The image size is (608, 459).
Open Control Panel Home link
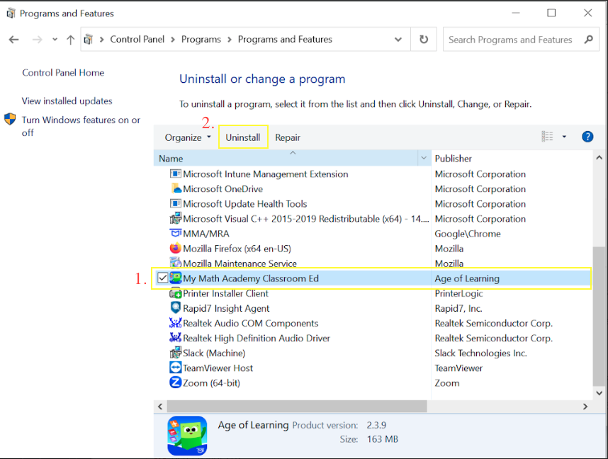(63, 72)
